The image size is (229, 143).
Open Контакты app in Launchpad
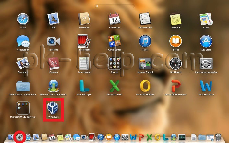pos(84,19)
